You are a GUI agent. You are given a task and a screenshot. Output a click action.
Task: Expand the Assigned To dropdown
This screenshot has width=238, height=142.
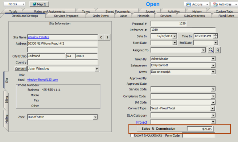click(203, 50)
